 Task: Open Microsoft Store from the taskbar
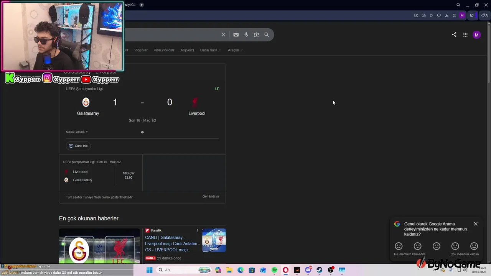(x=252, y=270)
